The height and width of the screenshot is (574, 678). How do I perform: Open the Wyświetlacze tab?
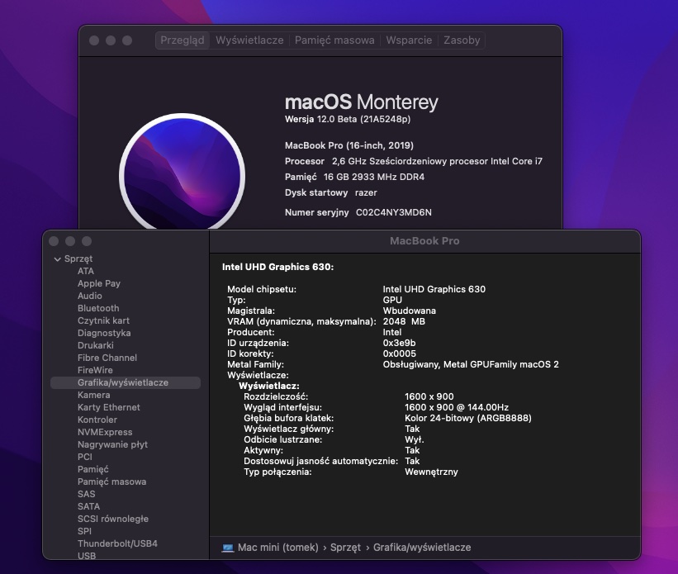click(249, 40)
